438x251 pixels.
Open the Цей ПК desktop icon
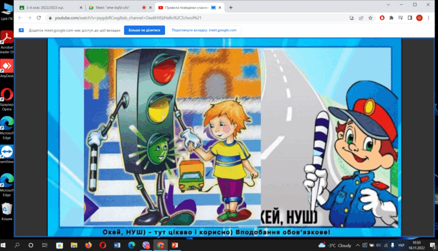(7, 11)
